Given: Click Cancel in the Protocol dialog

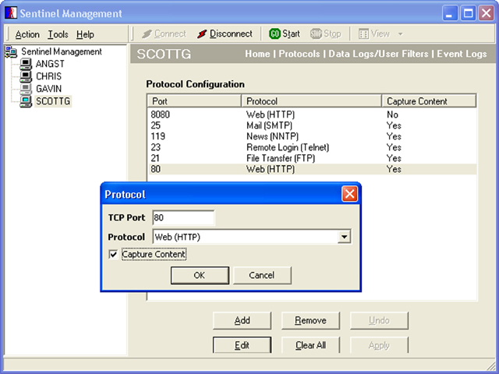Looking at the screenshot, I should [x=262, y=275].
